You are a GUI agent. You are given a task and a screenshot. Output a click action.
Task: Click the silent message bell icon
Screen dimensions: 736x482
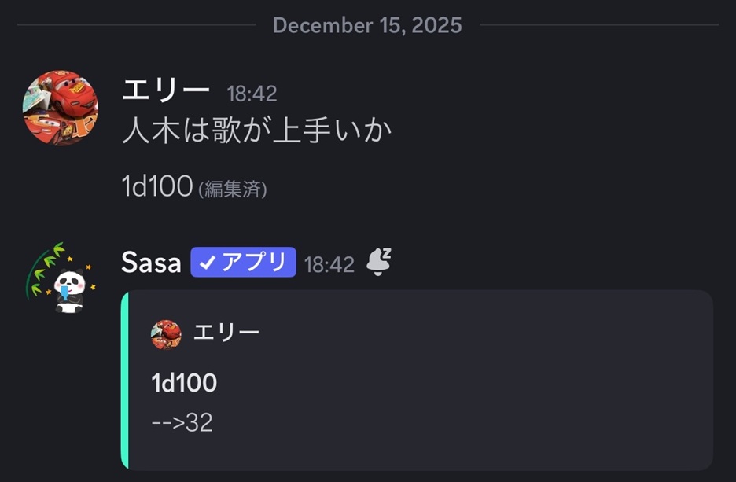click(x=378, y=263)
